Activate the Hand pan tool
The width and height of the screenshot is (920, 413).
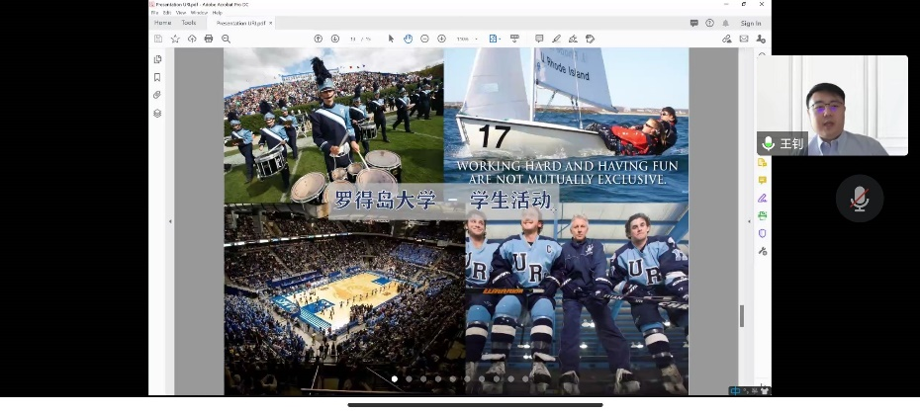[x=408, y=39]
